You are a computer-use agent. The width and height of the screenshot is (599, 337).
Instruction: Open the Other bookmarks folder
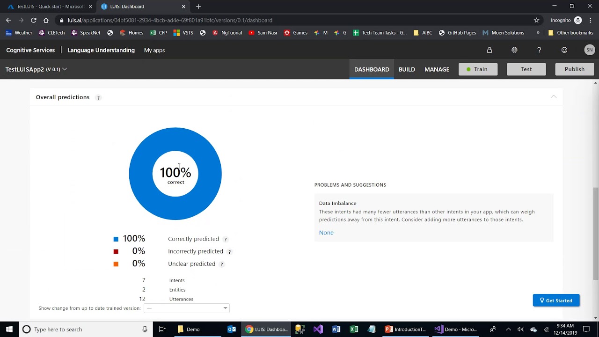[x=570, y=33]
